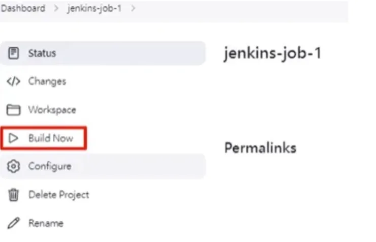Open the Changes menu item
Screen dimensions: 376x242
pyautogui.click(x=47, y=81)
